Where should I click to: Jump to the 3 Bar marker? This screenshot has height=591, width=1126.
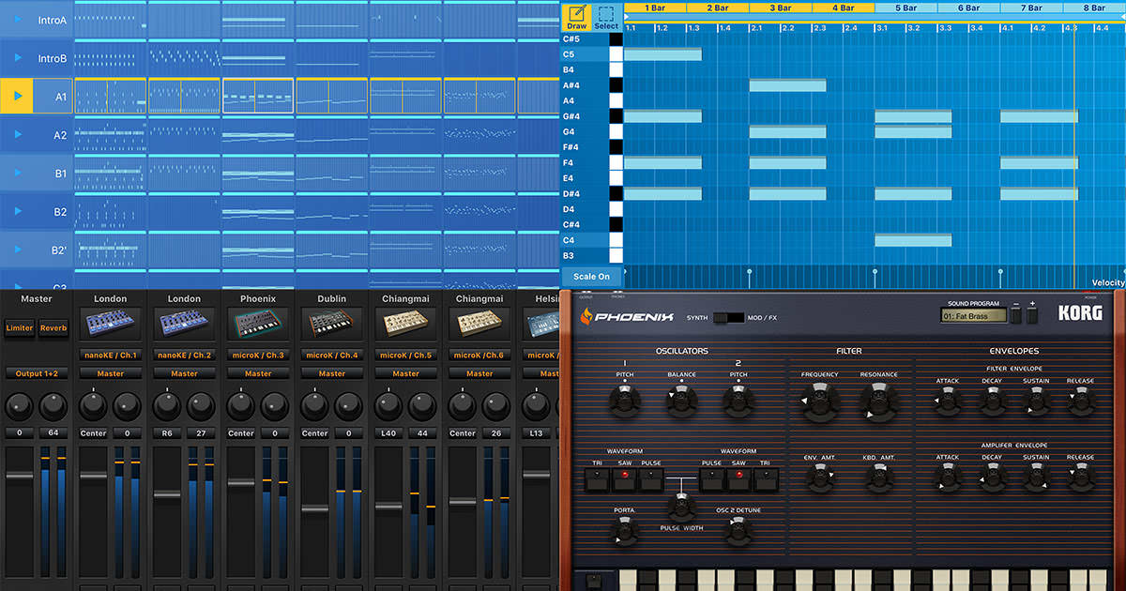click(780, 8)
